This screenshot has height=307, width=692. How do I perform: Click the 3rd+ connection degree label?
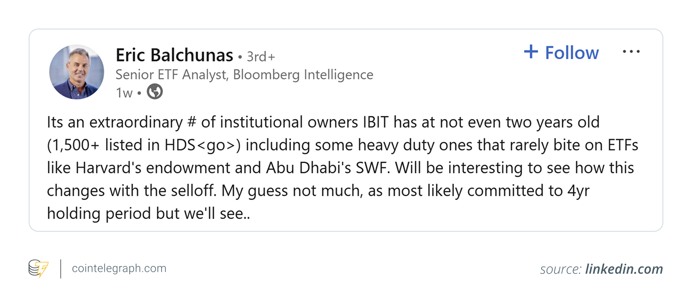(261, 57)
